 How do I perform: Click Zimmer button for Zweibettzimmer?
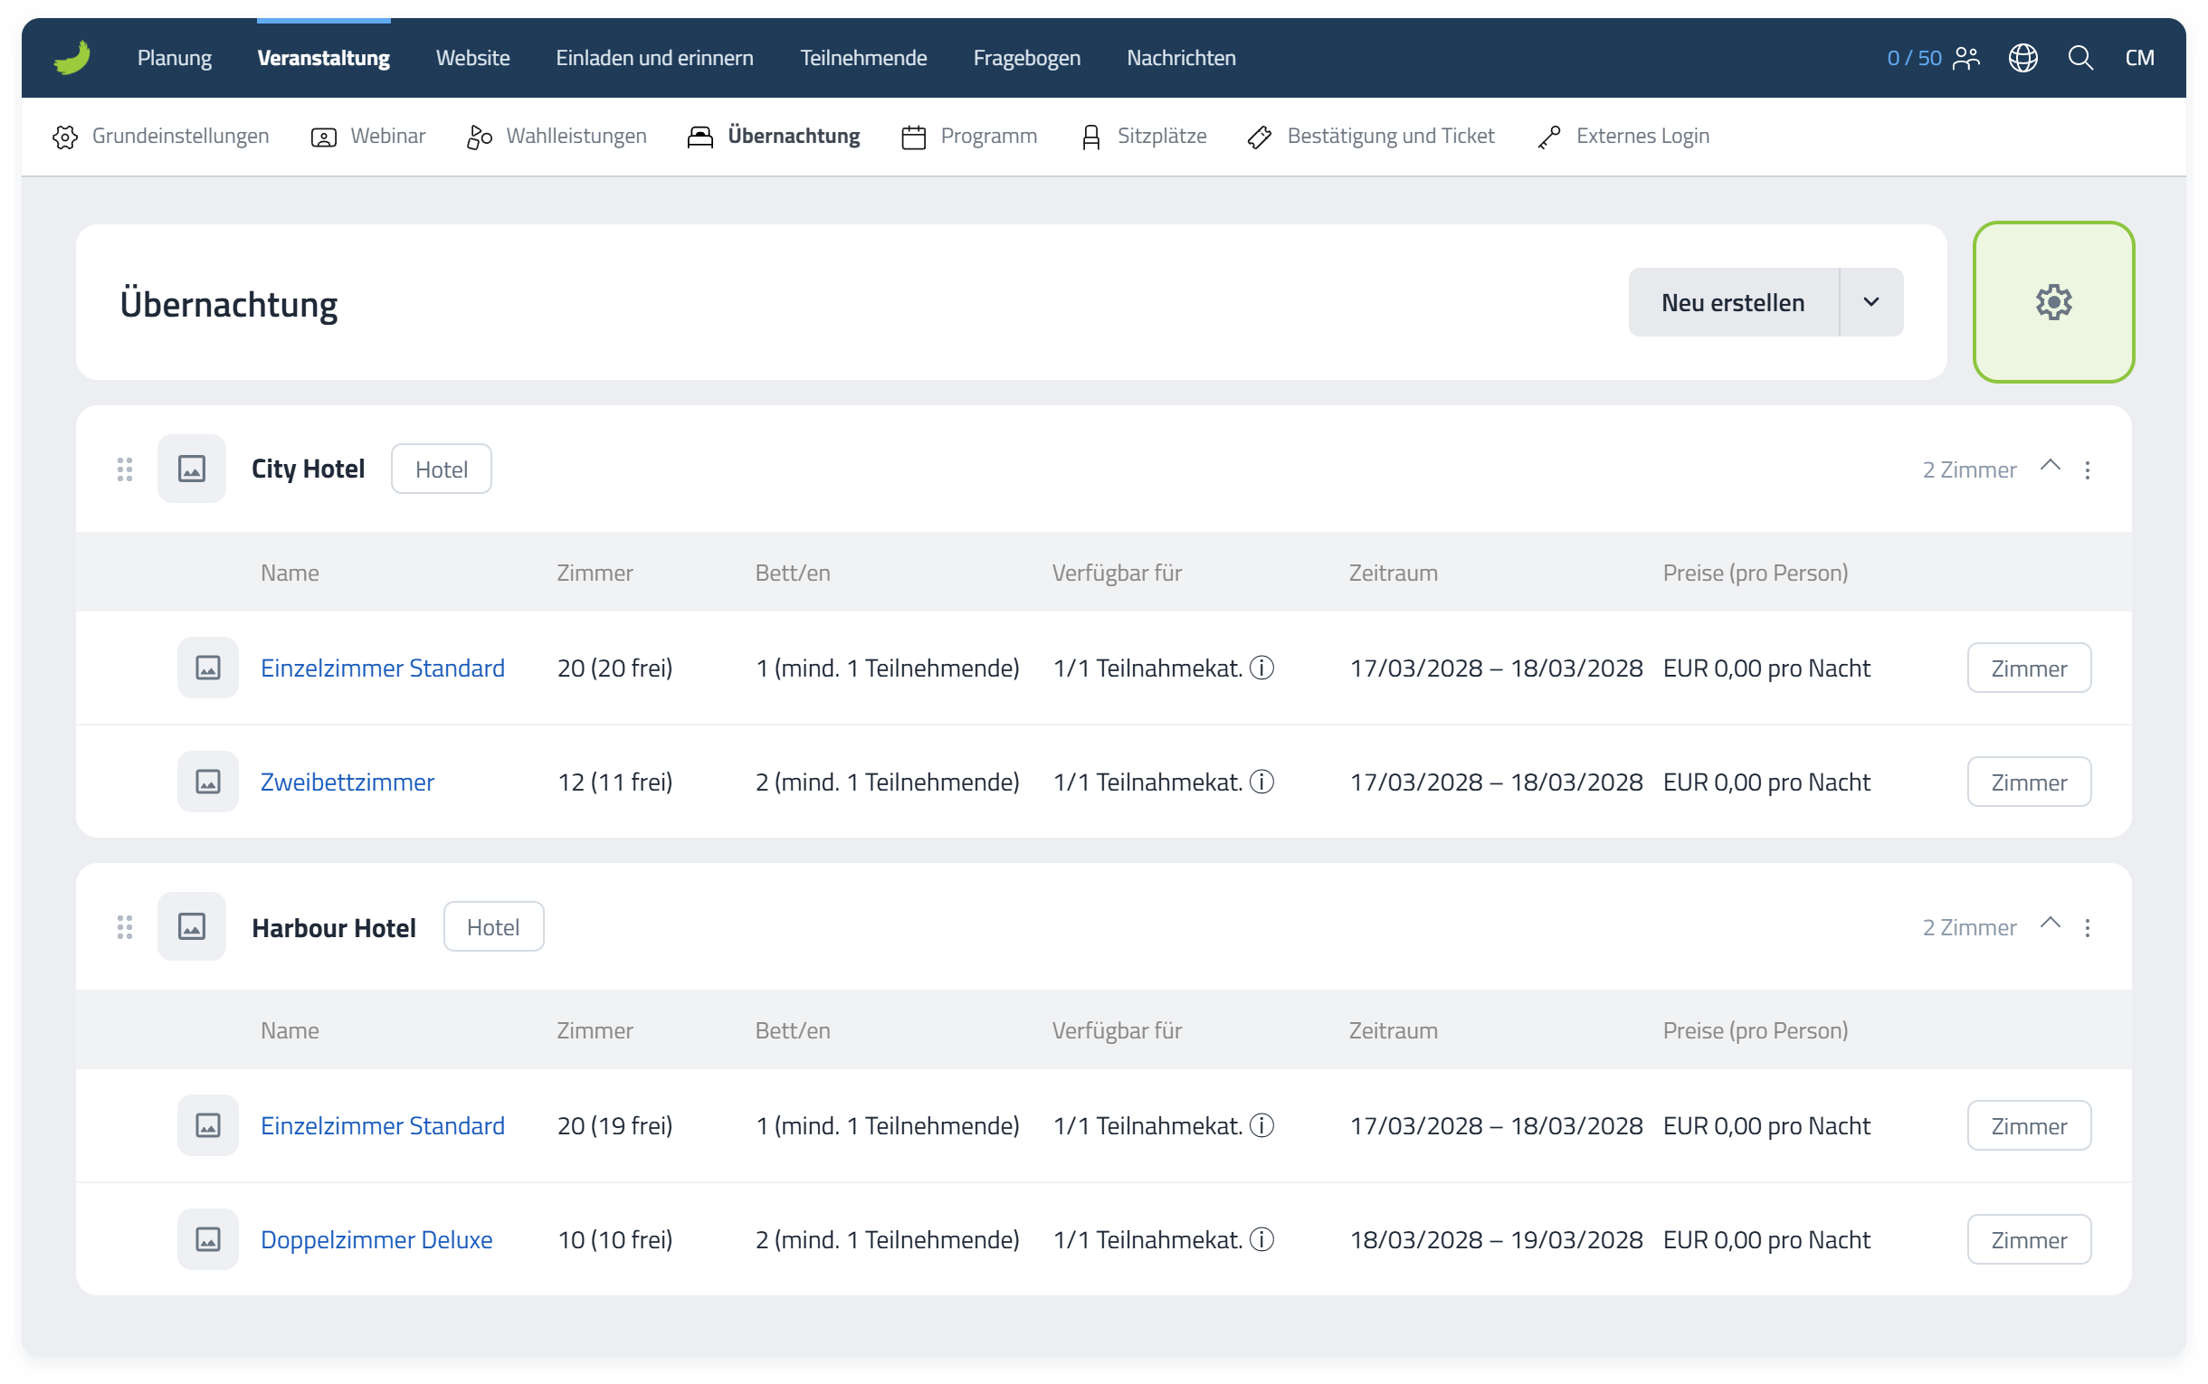point(2029,782)
